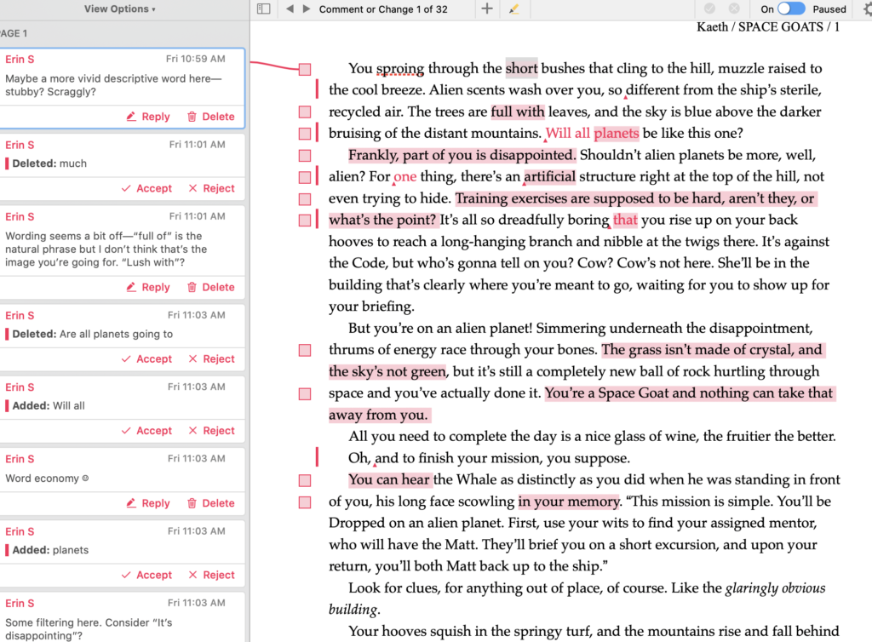Screen dimensions: 872x642
Task: Open the settings gear in toolbar
Action: pos(868,9)
